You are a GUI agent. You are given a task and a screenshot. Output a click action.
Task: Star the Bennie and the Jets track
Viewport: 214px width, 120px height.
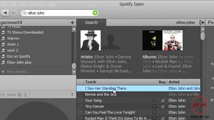(80, 94)
